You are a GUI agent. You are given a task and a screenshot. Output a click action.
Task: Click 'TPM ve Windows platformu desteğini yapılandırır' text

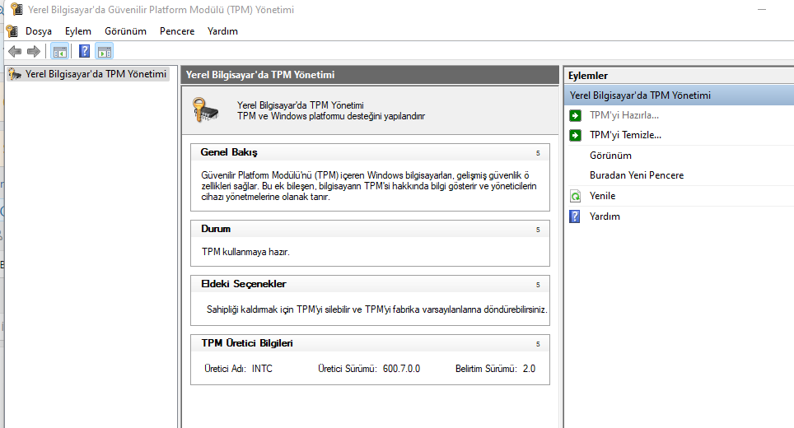(x=331, y=116)
